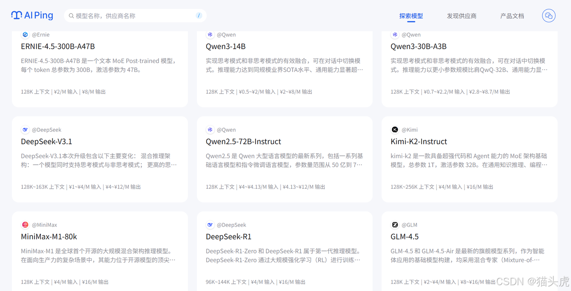Click GLM-4.5-Air 旗舰模型 description
This screenshot has height=291, width=571.
[x=468, y=255]
